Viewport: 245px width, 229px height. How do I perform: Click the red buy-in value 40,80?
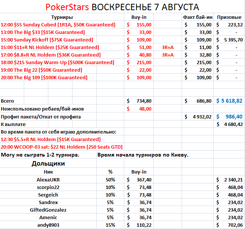point(145,55)
